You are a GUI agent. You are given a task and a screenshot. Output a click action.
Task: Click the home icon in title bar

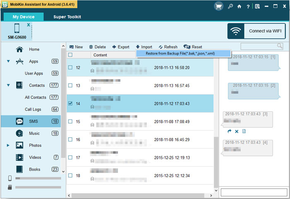[239, 7]
